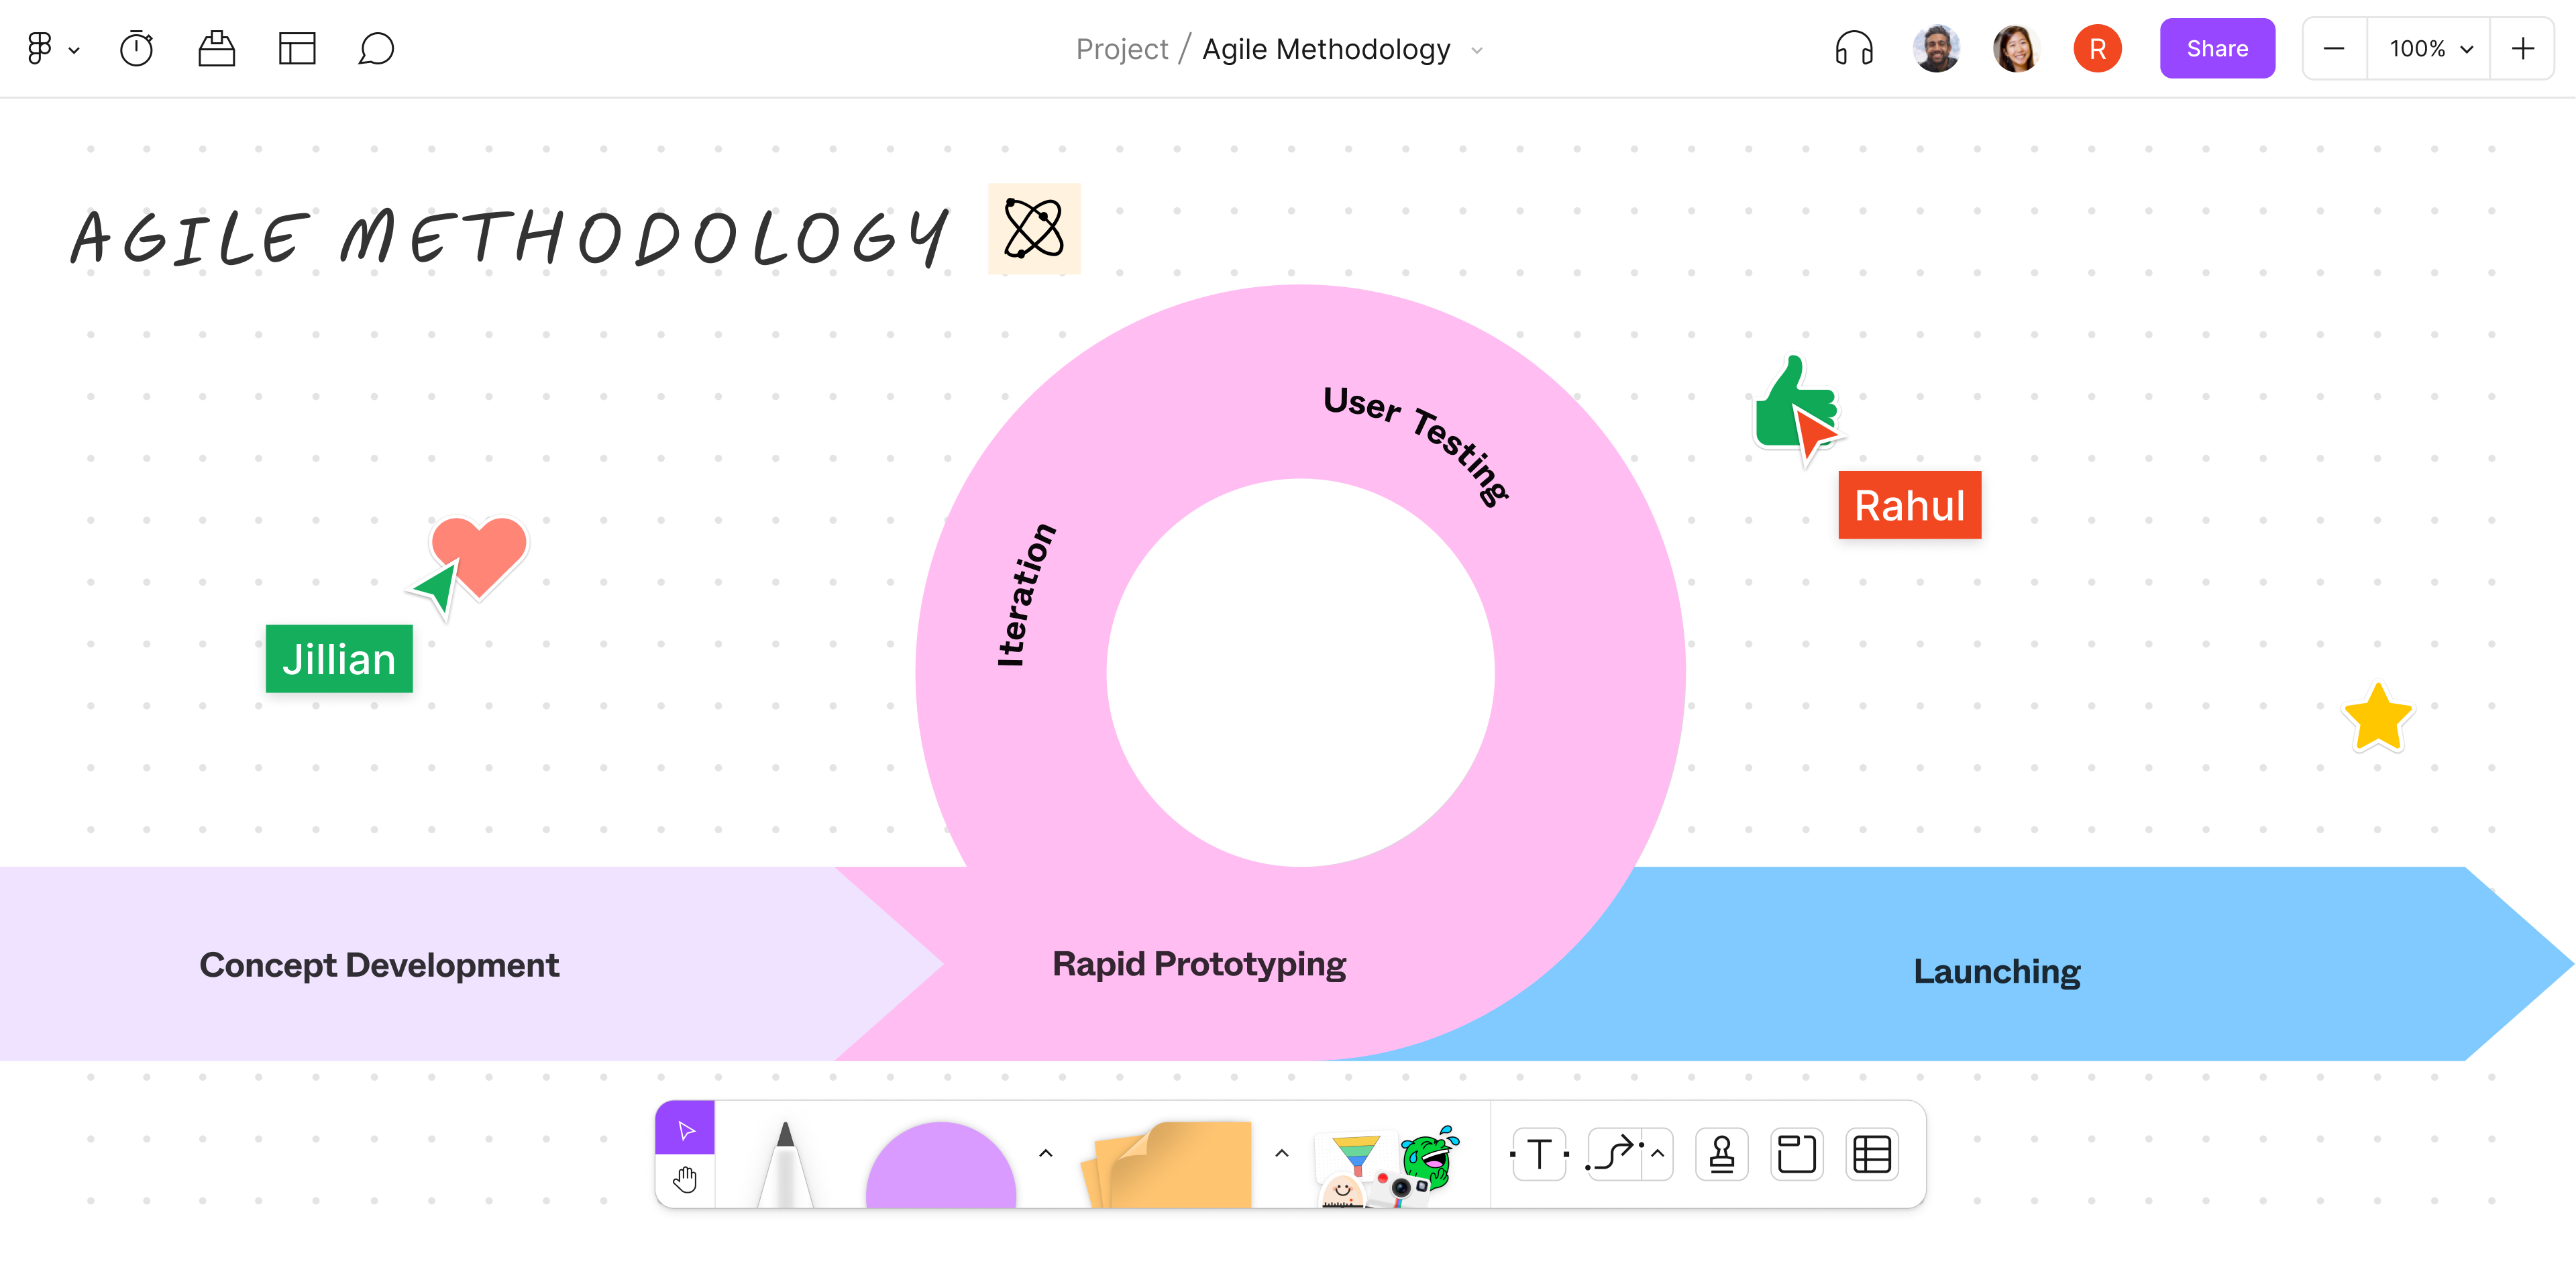Select the Stamp tool

pyautogui.click(x=1721, y=1154)
